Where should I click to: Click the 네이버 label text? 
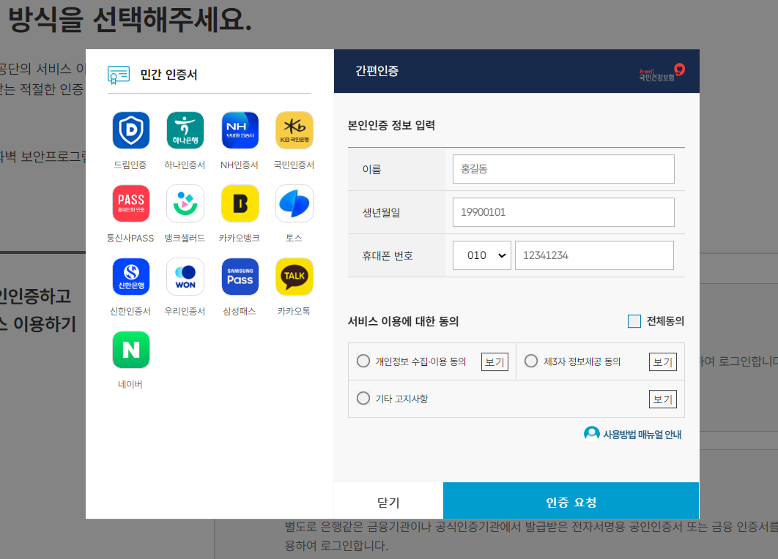130,384
